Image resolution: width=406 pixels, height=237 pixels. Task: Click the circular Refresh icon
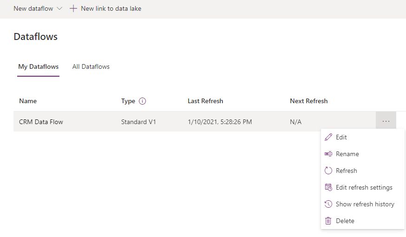coord(328,171)
